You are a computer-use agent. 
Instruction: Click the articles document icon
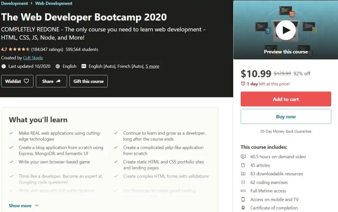pos(243,165)
